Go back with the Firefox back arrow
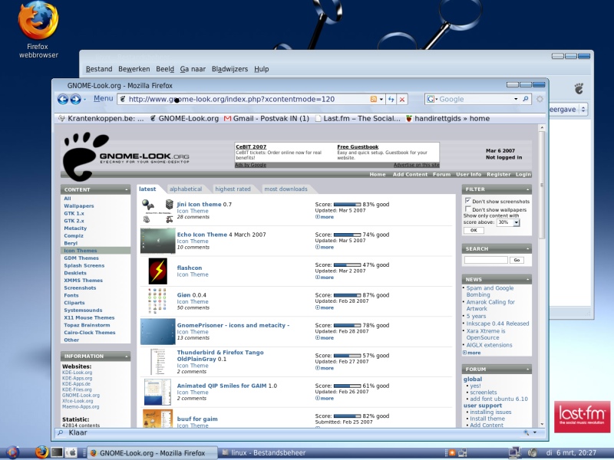614x460 pixels. 63,100
